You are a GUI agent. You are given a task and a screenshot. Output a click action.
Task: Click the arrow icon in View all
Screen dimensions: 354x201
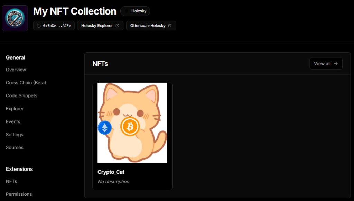click(x=336, y=64)
